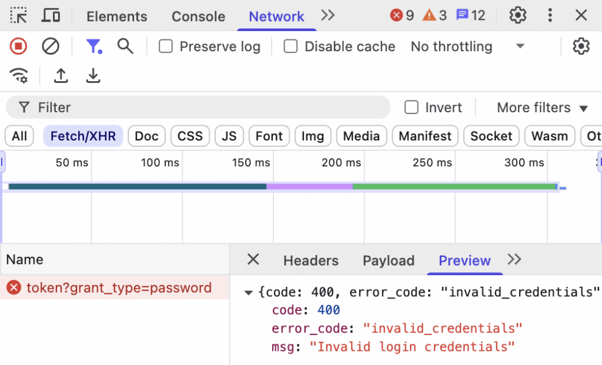Open the Headers tab of request
The height and width of the screenshot is (365, 602).
pyautogui.click(x=310, y=261)
